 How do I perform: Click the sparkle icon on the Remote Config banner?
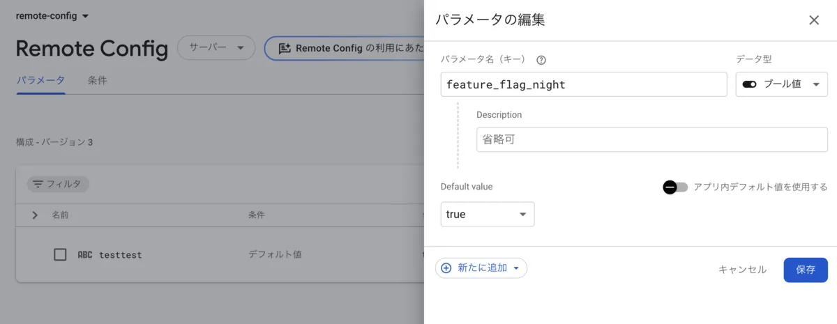coord(284,48)
